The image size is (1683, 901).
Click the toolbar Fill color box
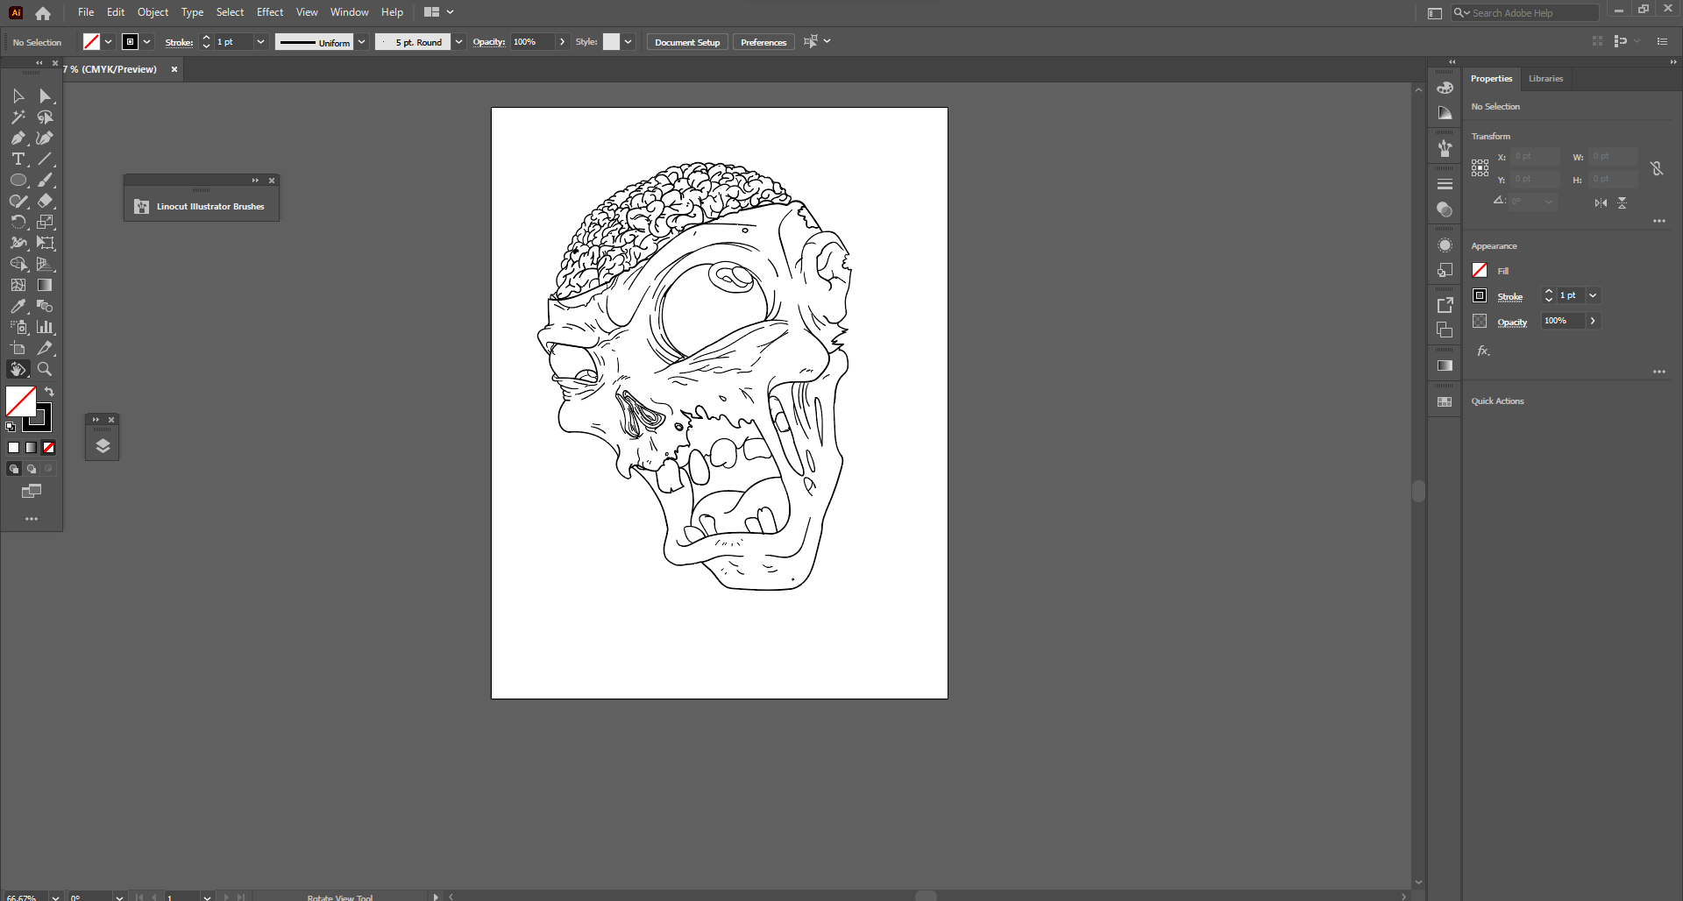[20, 401]
